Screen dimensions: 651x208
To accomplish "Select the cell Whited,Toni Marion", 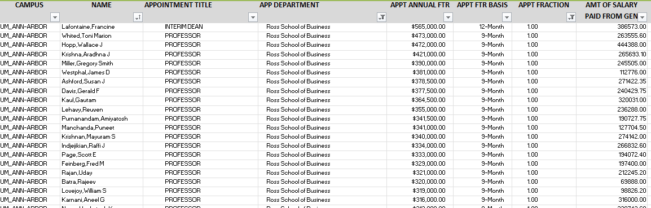I will [102, 36].
